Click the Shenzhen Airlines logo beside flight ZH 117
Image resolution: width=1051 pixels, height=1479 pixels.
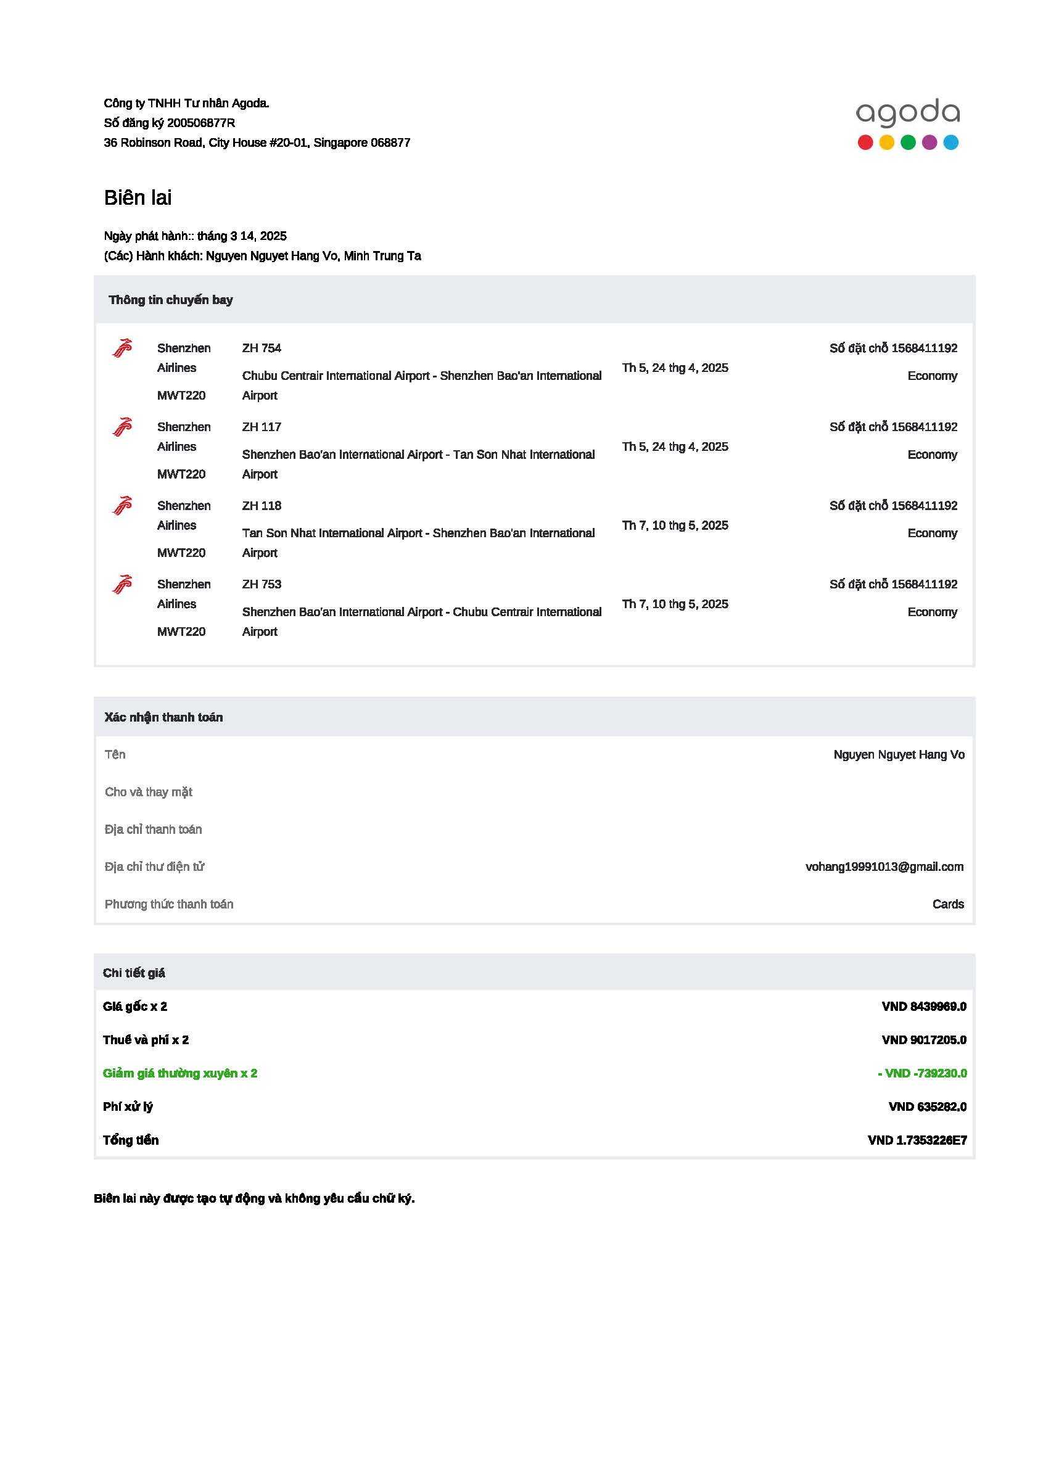[122, 427]
